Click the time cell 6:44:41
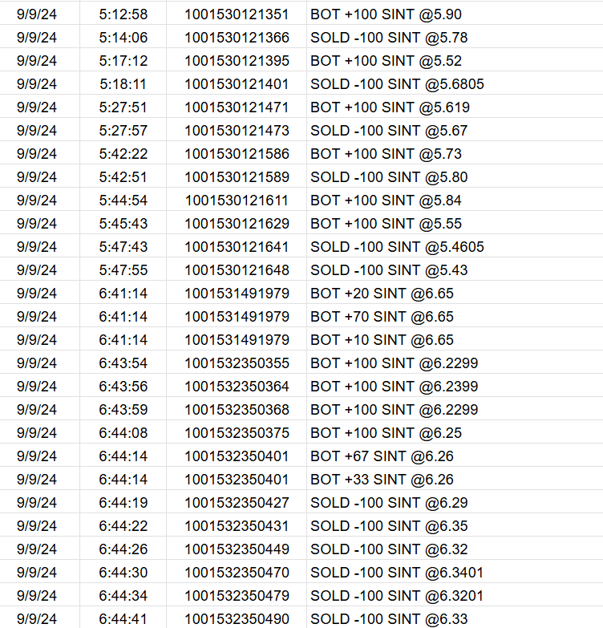603x628 pixels. (x=123, y=619)
